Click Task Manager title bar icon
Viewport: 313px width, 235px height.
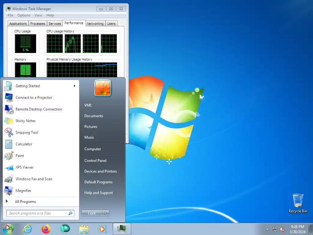pyautogui.click(x=8, y=9)
